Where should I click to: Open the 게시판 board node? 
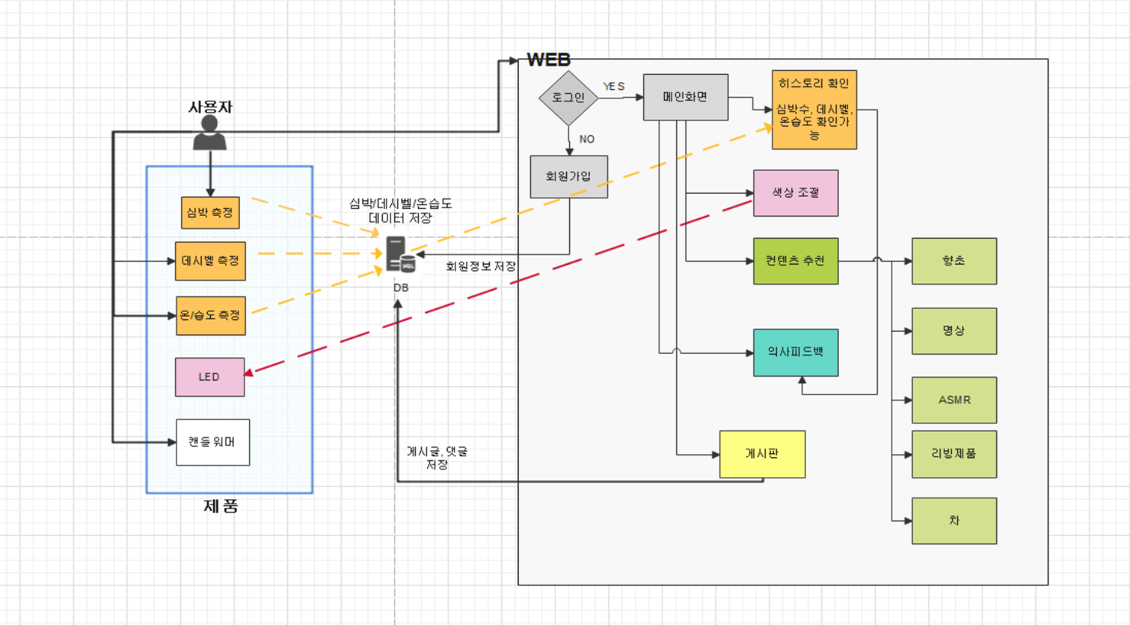(x=763, y=454)
